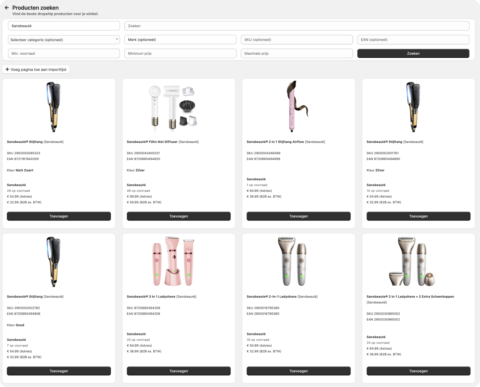Open the Föhn Met Diffuser product image
This screenshot has height=387, width=480.
(x=174, y=107)
